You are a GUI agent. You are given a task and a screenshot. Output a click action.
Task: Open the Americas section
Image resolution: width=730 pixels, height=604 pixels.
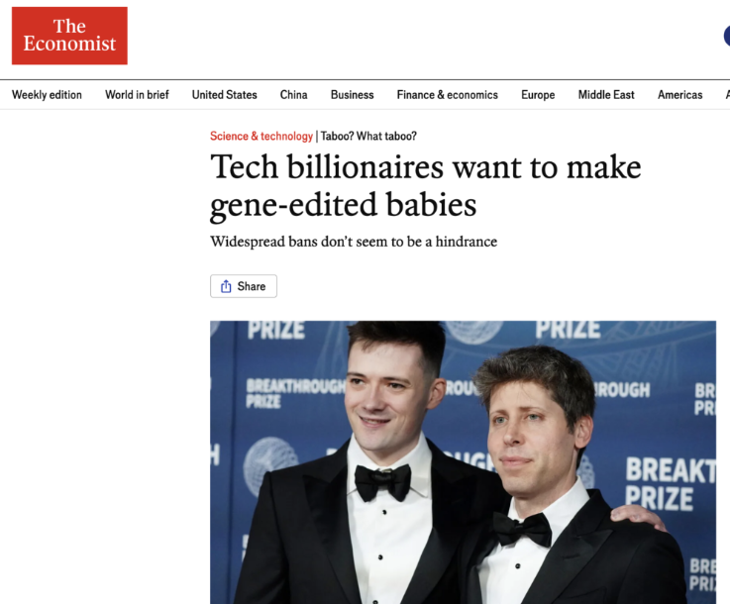(679, 95)
